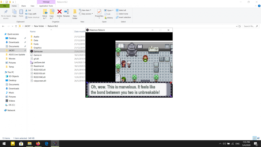Screen dimensions: 261x147
Task: Select the Readme.txt file
Action: pyautogui.click(x=39, y=66)
